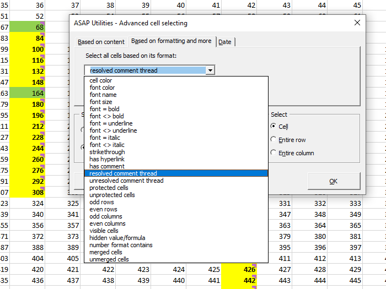
Task: Choose font color from the list
Action: tap(176, 88)
